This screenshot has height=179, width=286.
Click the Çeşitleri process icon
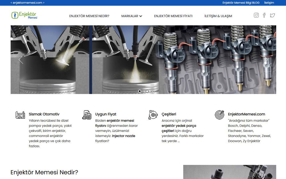coord(153,115)
